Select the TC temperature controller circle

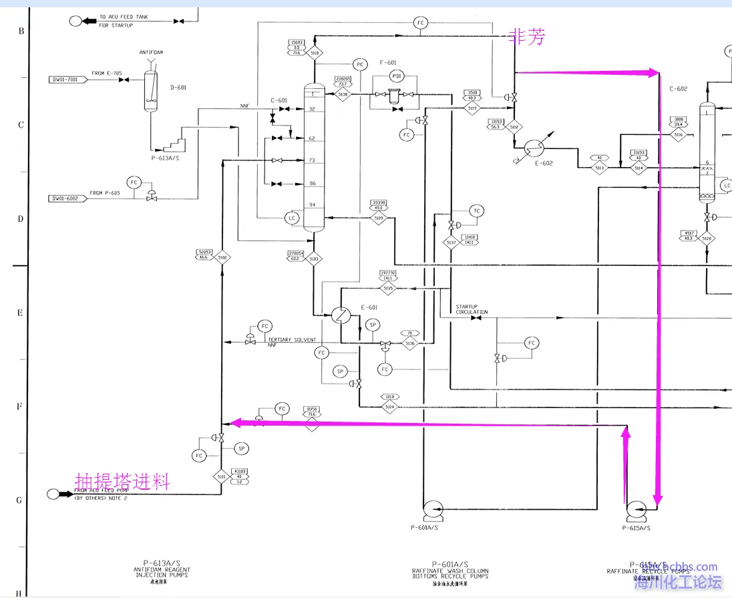pyautogui.click(x=476, y=211)
